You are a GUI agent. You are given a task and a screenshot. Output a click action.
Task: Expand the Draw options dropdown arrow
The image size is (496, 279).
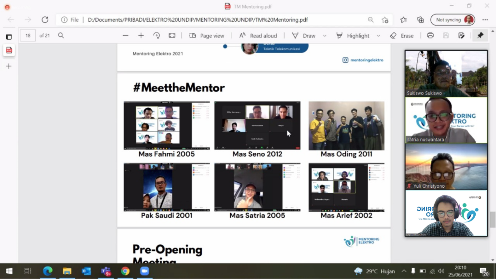point(325,36)
